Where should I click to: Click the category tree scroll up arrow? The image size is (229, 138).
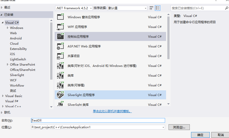(x=51, y=20)
